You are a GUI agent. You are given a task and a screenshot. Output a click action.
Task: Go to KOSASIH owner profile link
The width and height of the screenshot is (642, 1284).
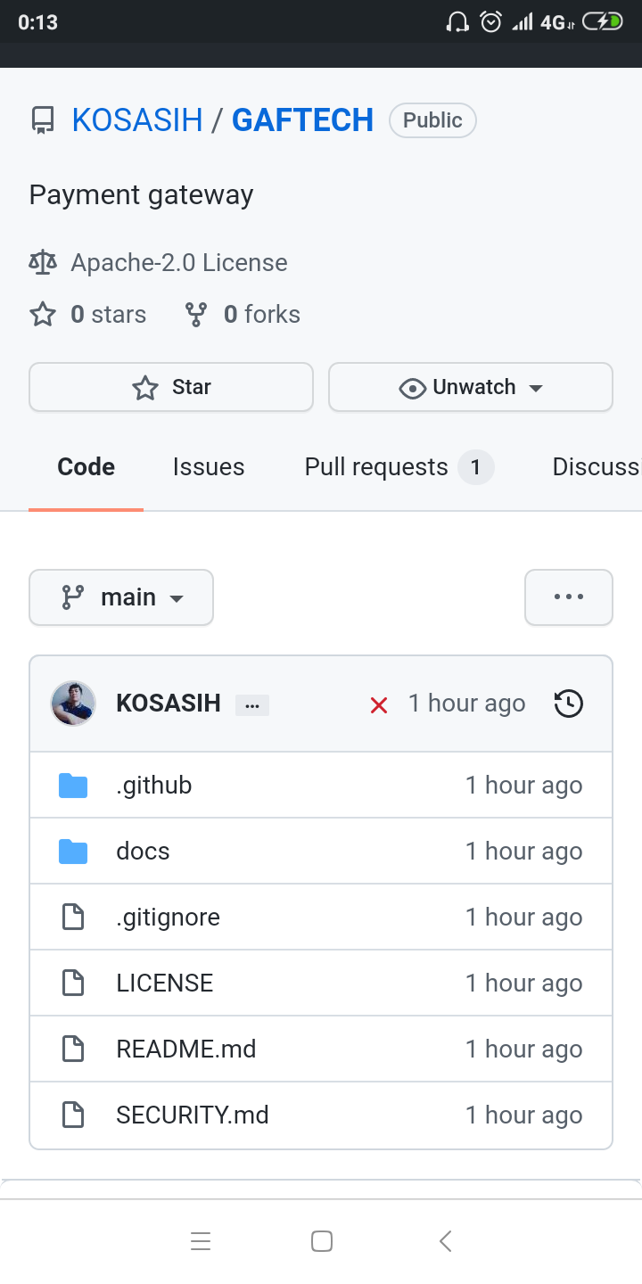click(x=137, y=120)
